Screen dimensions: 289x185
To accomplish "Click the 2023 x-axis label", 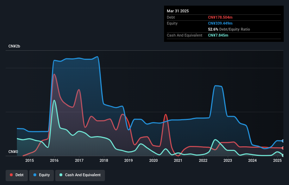I will pyautogui.click(x=228, y=160).
